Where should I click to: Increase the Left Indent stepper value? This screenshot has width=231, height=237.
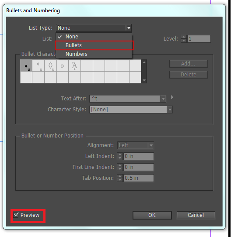(120, 155)
